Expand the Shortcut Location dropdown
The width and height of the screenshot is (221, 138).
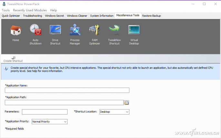tap(114, 112)
